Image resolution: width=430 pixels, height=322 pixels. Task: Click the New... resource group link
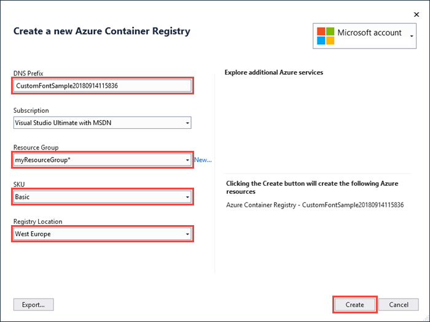click(203, 160)
